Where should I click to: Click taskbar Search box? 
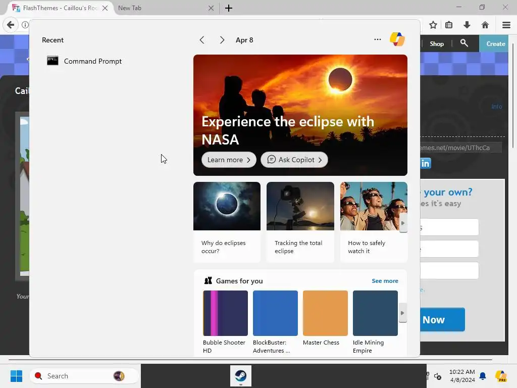84,376
